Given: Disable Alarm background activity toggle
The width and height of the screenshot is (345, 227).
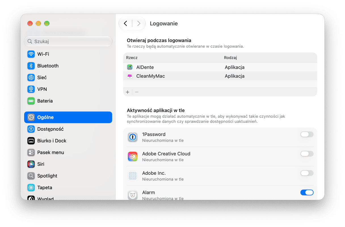Looking at the screenshot, I should [x=307, y=192].
